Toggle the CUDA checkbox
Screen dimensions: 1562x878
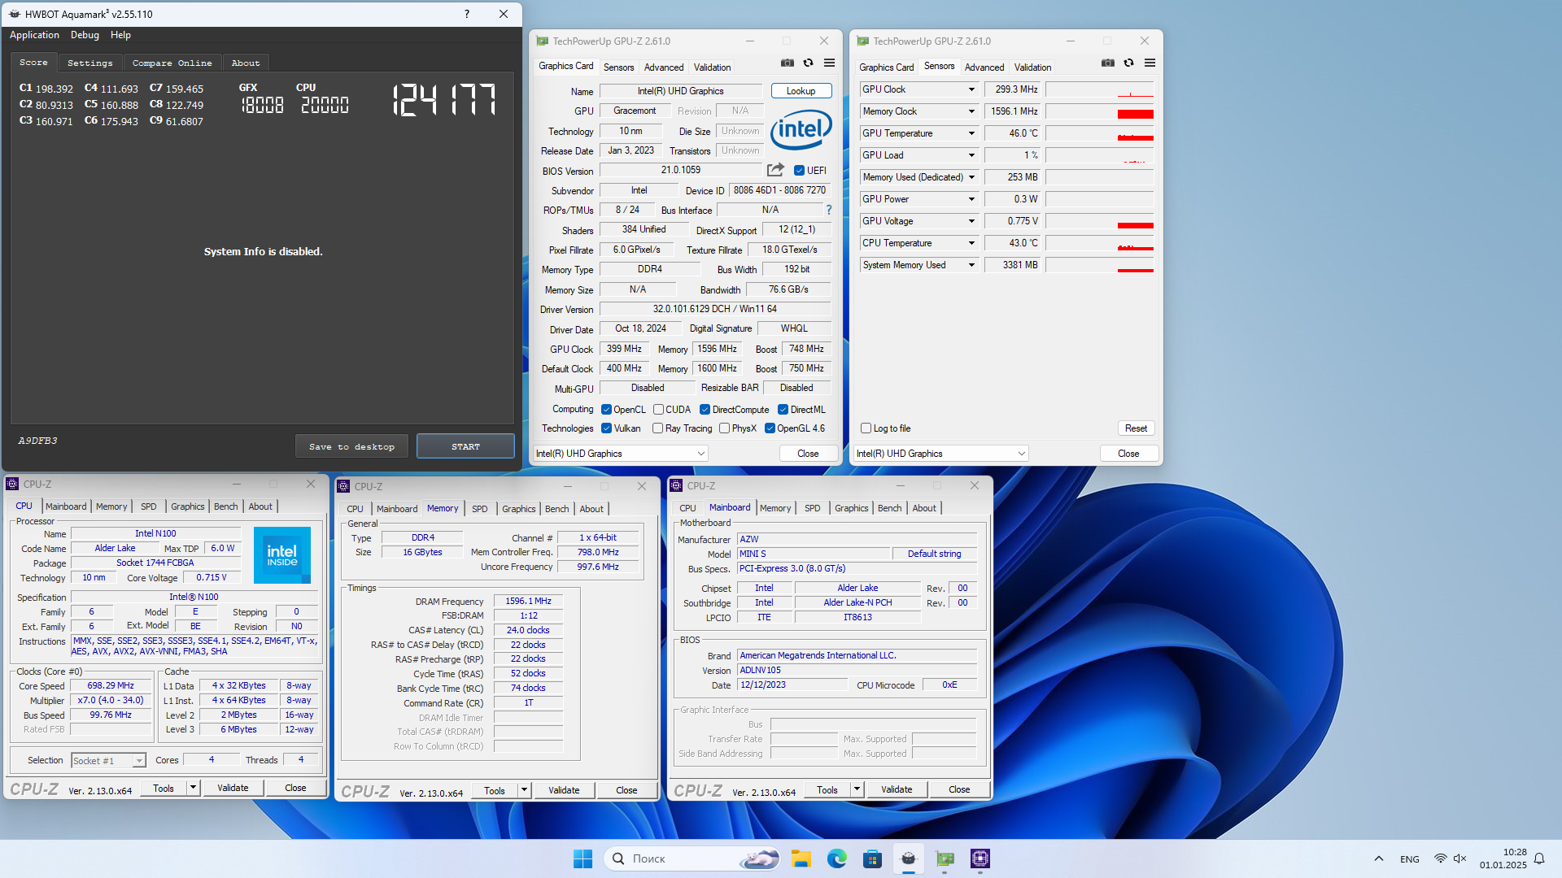click(x=658, y=410)
